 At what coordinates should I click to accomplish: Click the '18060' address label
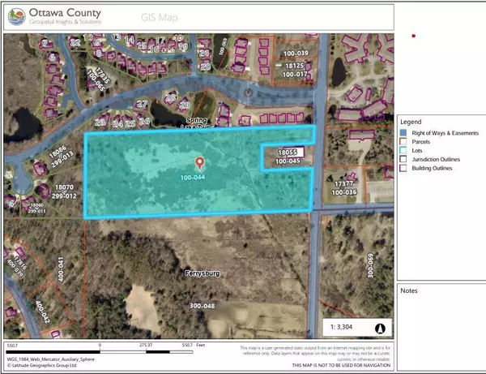[x=37, y=205]
